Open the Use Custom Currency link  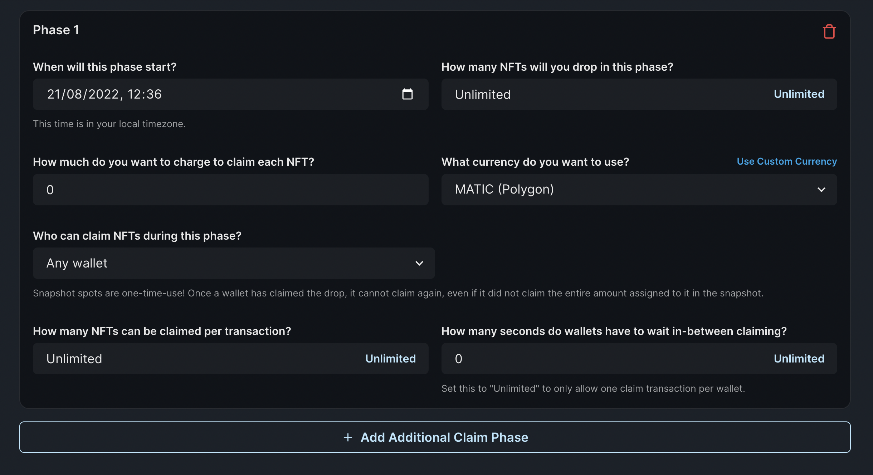(787, 161)
